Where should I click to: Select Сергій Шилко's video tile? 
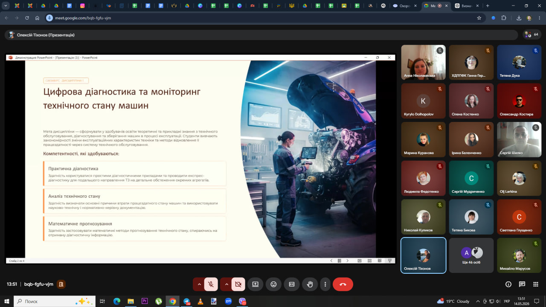click(x=519, y=139)
